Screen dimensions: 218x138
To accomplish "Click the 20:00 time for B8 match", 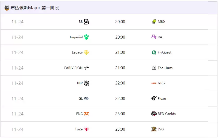I will click(x=120, y=22).
